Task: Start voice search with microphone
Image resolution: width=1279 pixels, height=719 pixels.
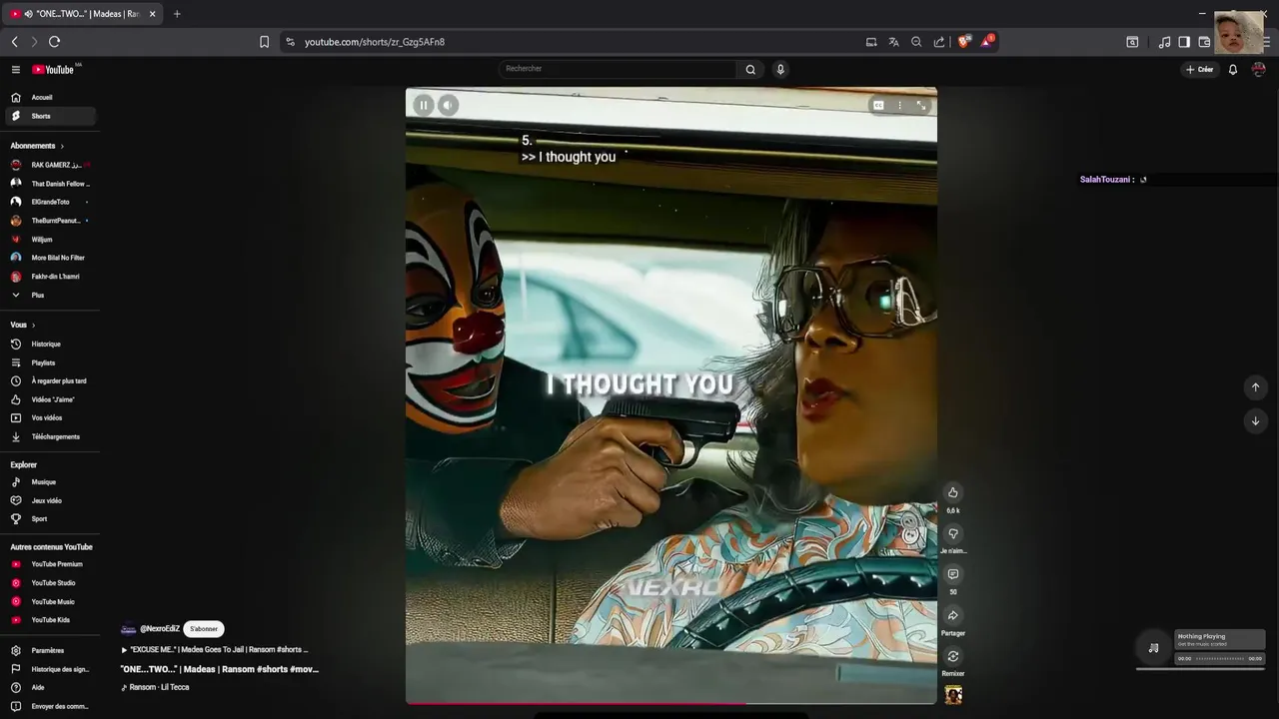Action: (780, 69)
